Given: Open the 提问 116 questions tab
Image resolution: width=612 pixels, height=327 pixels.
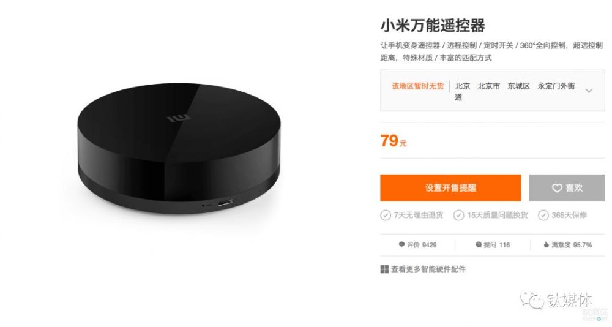Looking at the screenshot, I should [x=493, y=244].
